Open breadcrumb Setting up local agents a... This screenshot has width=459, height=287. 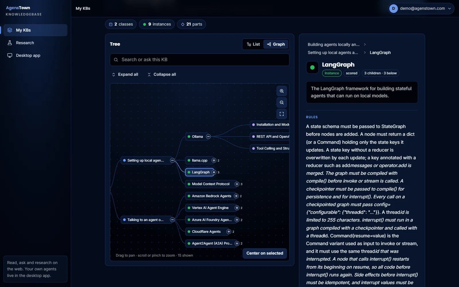click(x=333, y=53)
